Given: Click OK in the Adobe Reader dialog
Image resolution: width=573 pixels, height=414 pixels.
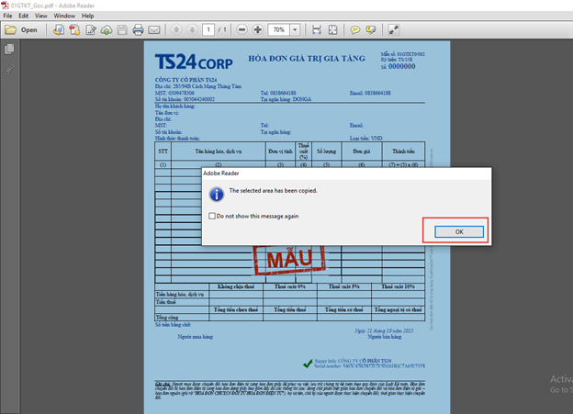Looking at the screenshot, I should click(x=459, y=231).
